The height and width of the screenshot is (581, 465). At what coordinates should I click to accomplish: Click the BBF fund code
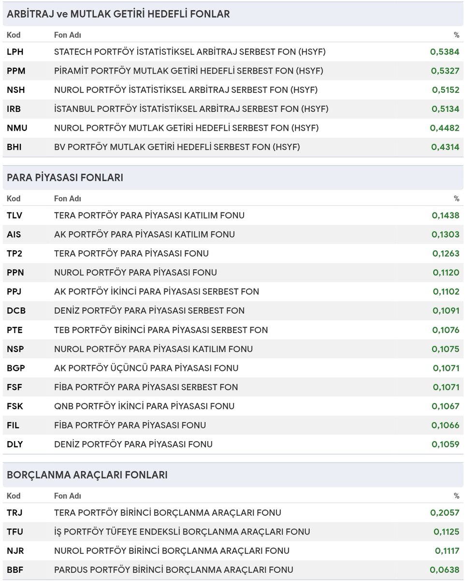pos(15,570)
